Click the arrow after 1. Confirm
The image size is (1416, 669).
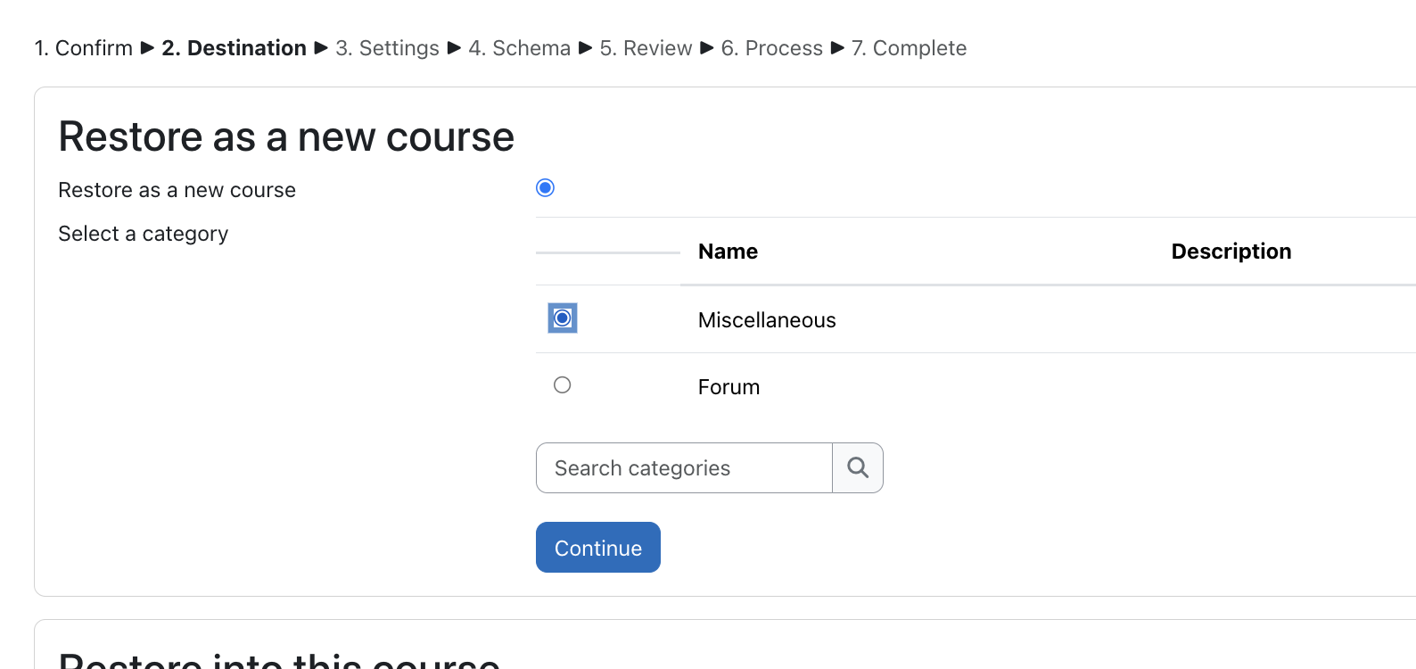(x=148, y=48)
